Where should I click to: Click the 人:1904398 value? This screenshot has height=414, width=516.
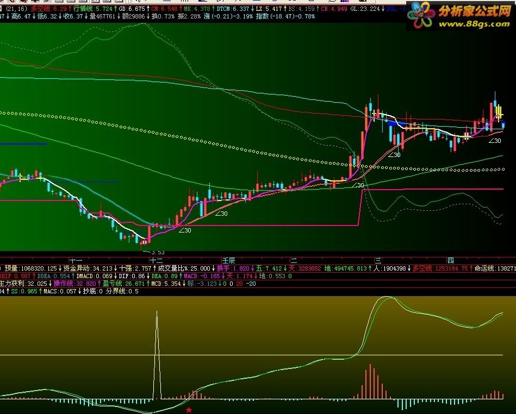coord(389,268)
